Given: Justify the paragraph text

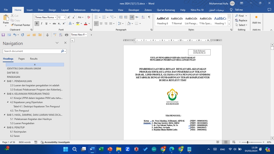Looking at the screenshot, I should point(111,23).
